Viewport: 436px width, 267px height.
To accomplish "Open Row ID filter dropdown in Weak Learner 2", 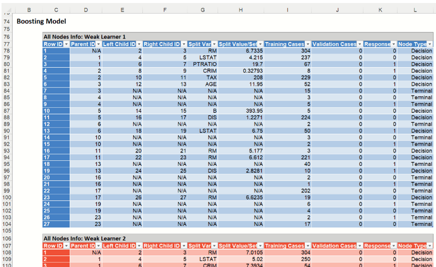I will (x=66, y=246).
